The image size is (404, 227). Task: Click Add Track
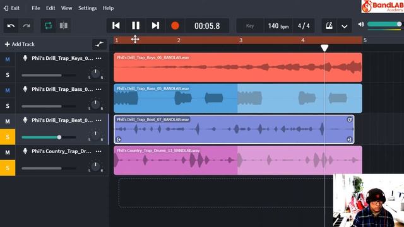tap(20, 44)
